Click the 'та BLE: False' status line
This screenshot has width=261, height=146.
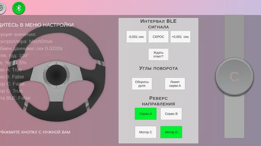pyautogui.click(x=15, y=98)
